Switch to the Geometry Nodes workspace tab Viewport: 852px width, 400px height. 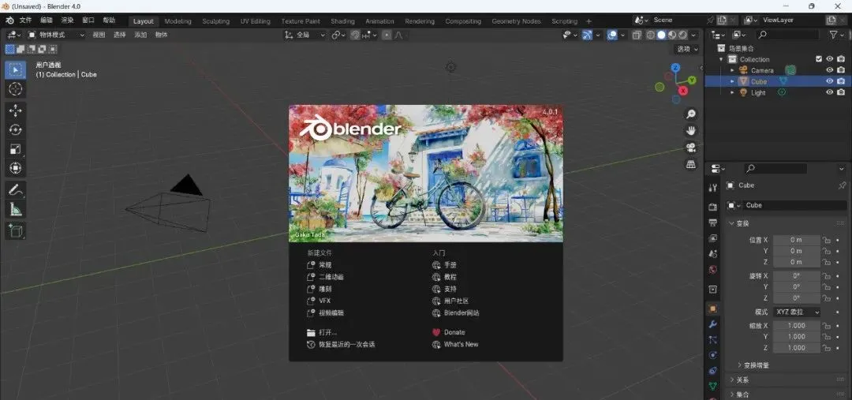(516, 21)
